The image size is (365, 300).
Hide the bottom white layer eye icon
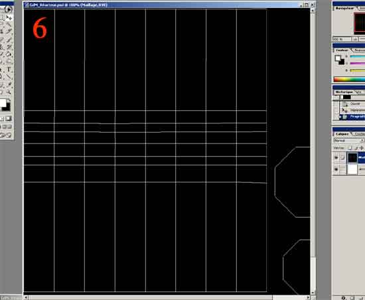pyautogui.click(x=336, y=169)
